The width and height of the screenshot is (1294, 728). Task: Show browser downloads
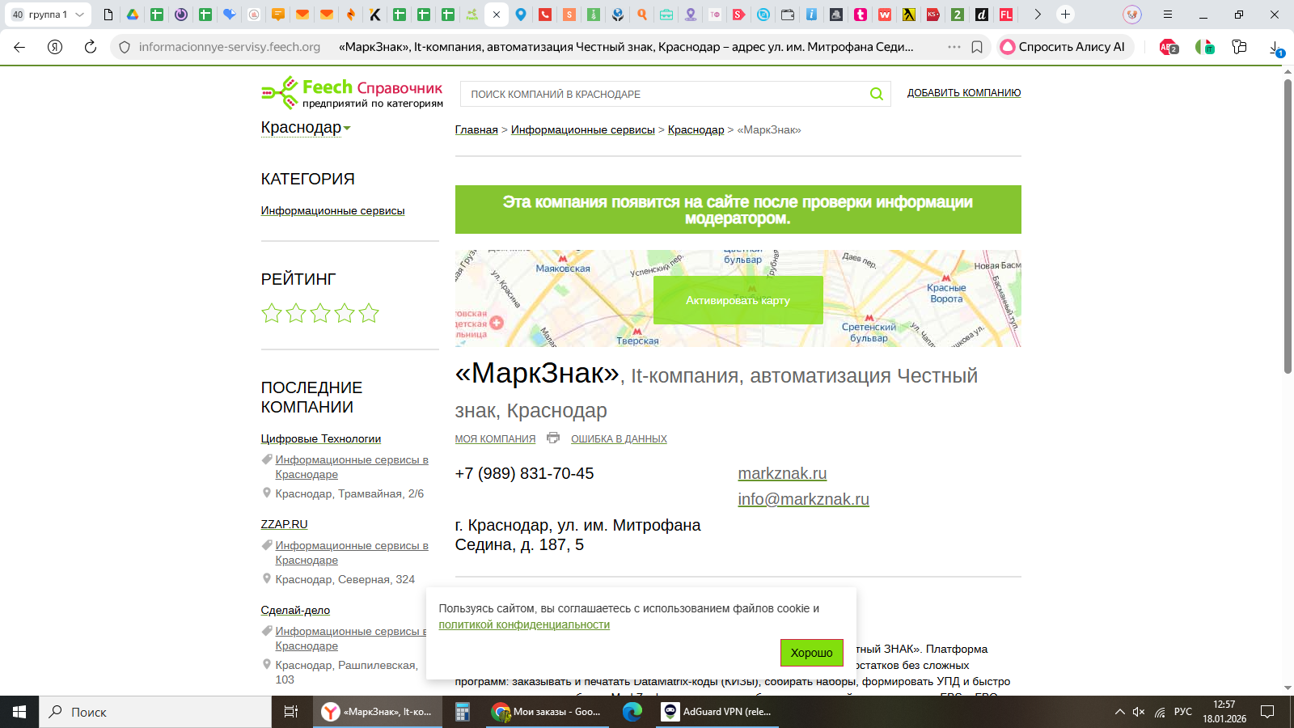coord(1276,49)
